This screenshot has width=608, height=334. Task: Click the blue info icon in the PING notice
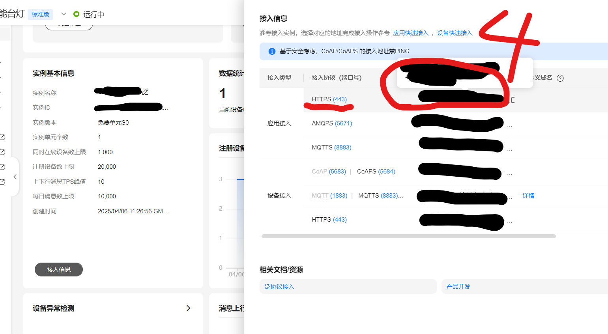271,51
